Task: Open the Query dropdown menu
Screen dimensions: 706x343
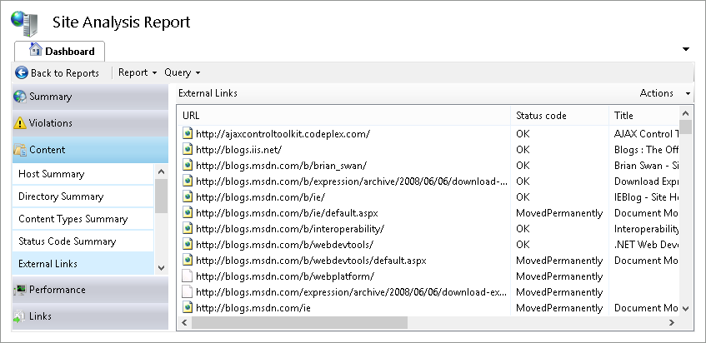Action: 183,73
